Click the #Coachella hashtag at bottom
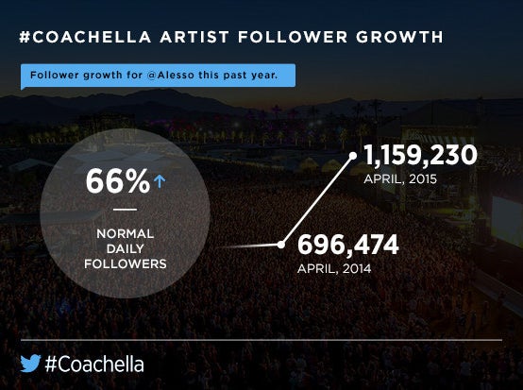This screenshot has width=523, height=390. click(94, 364)
